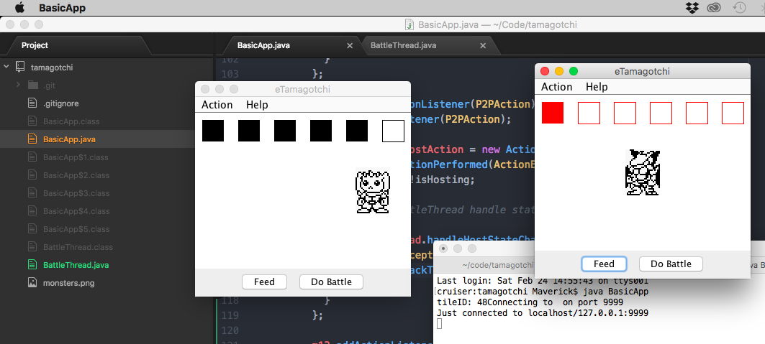Image resolution: width=765 pixels, height=344 pixels.
Task: Click filled red square in right eTamagotchi
Action: (x=553, y=113)
